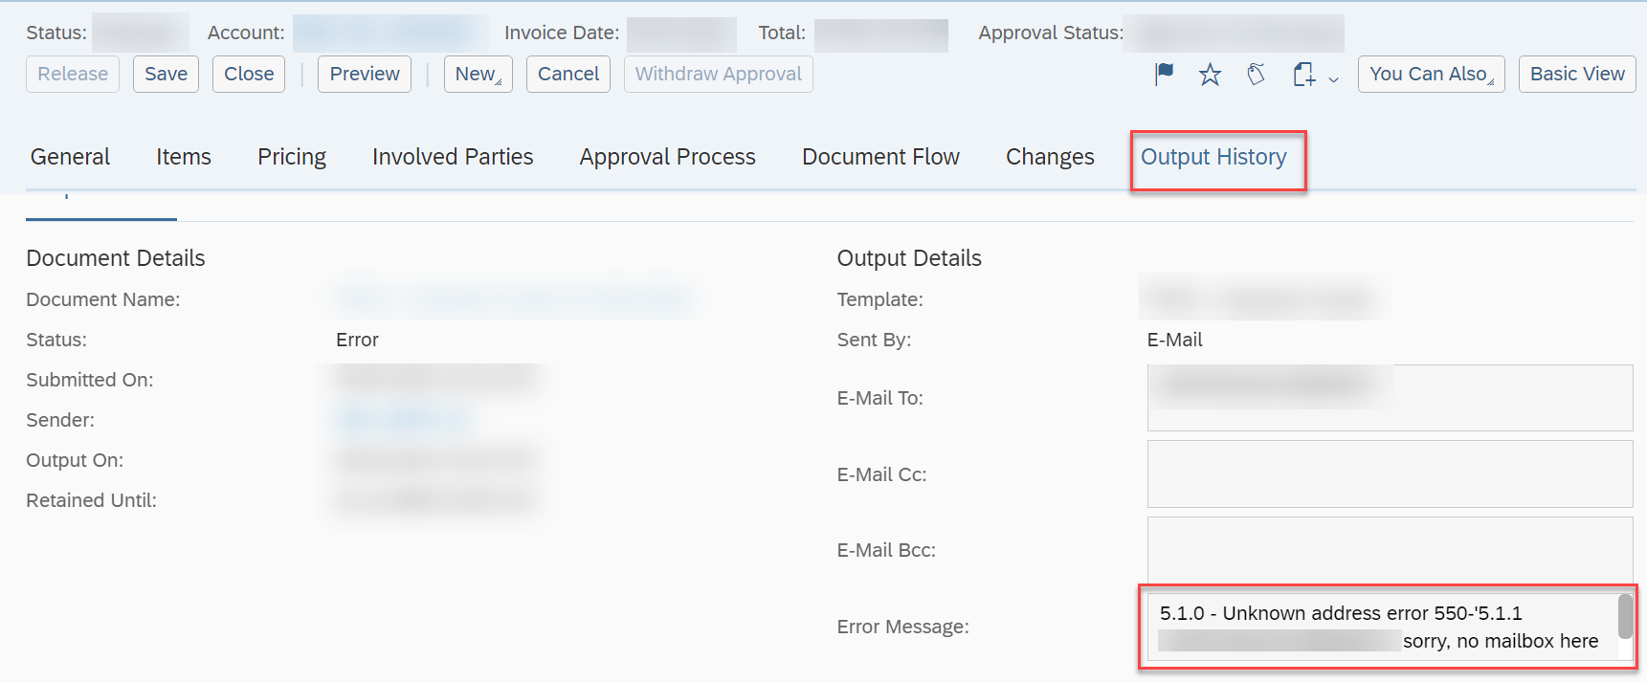
Task: Click the flag icon in the toolbar
Action: click(1164, 74)
